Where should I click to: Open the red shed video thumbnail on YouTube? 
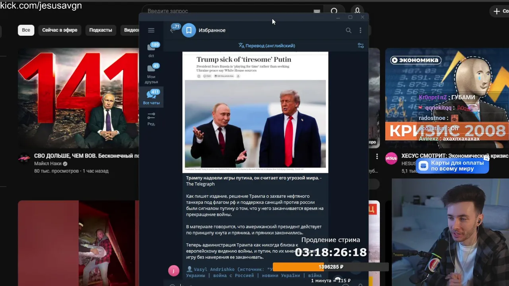coord(78,243)
